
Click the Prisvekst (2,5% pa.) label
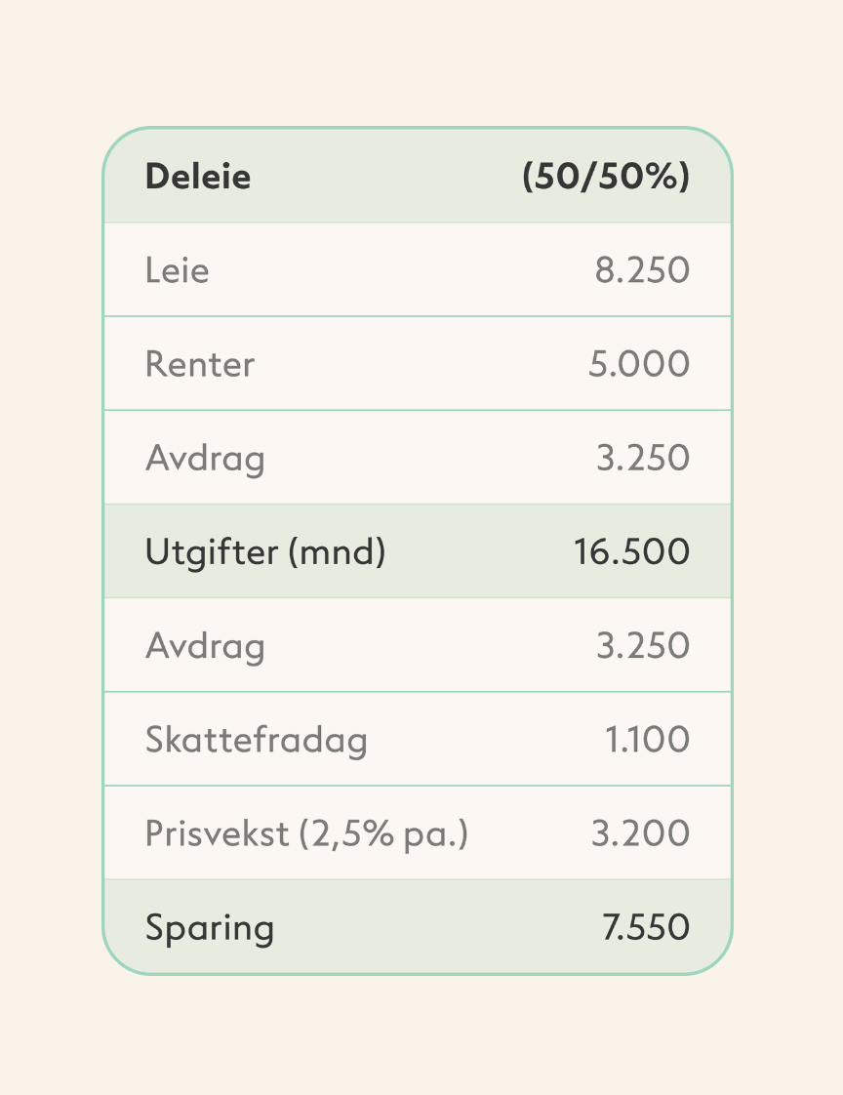pyautogui.click(x=306, y=833)
